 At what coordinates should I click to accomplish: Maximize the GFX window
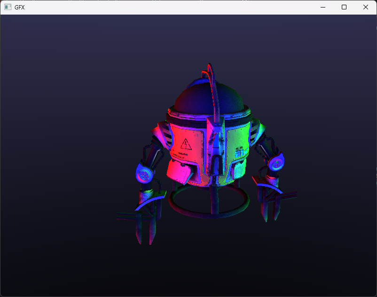tap(344, 7)
